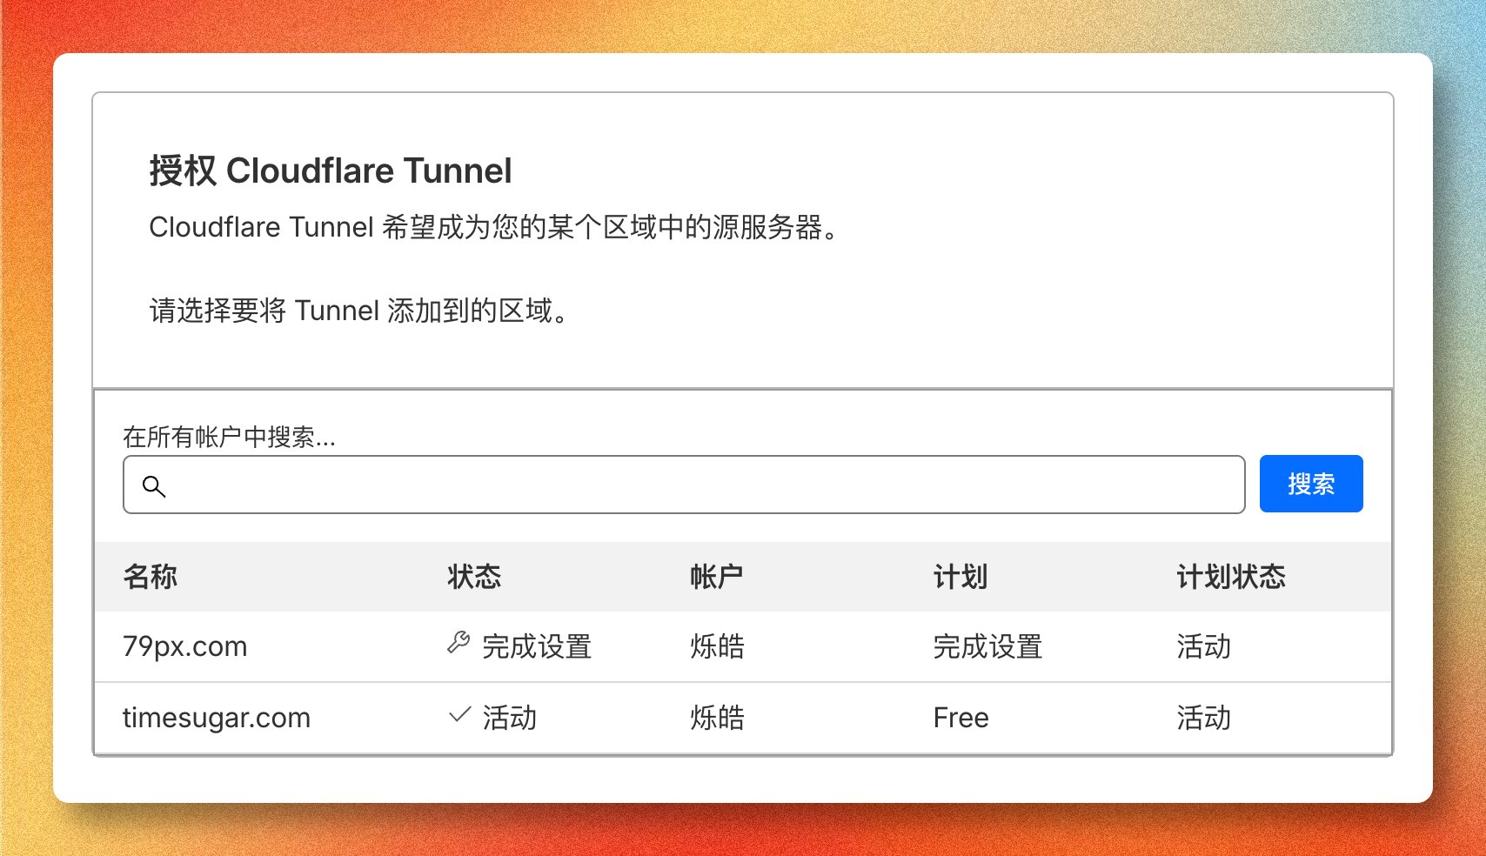Click the 计划 column header
Viewport: 1486px width, 856px height.
[x=961, y=577]
